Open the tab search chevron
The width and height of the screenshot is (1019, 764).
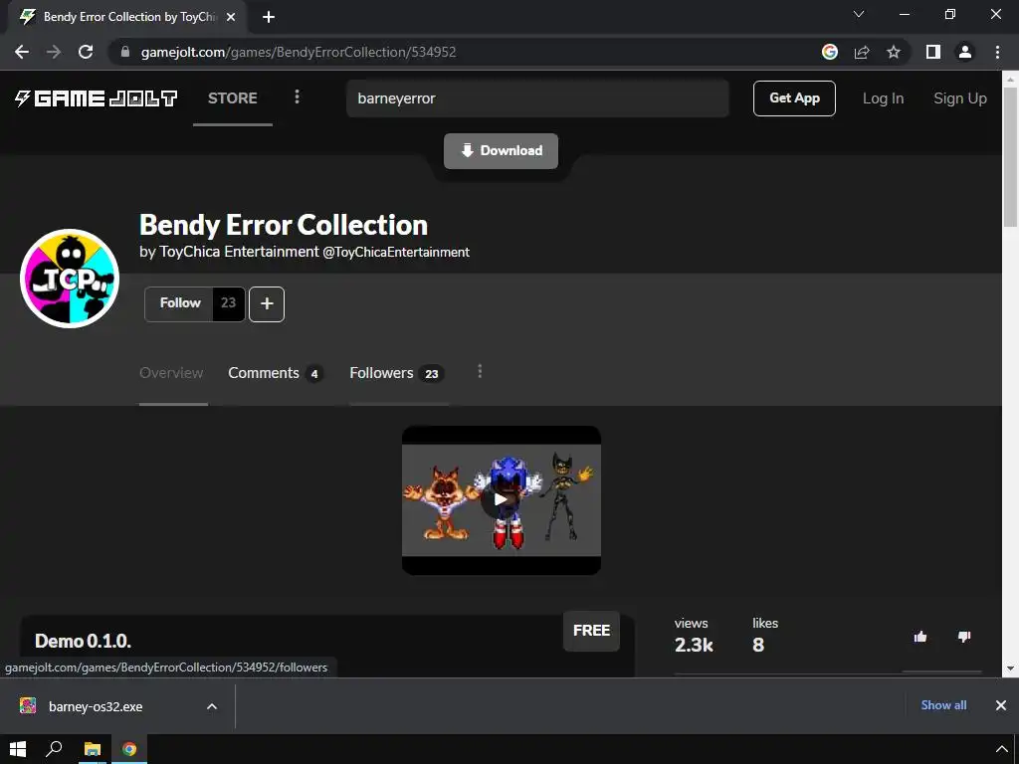click(x=859, y=14)
